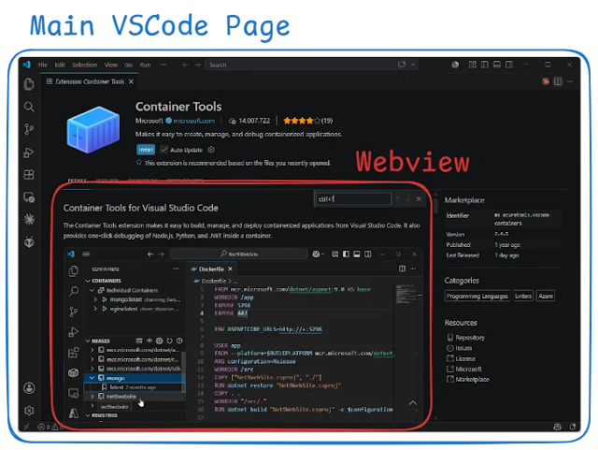This screenshot has height=450, width=598.
Task: Go to next match in find widget
Action: click(408, 199)
